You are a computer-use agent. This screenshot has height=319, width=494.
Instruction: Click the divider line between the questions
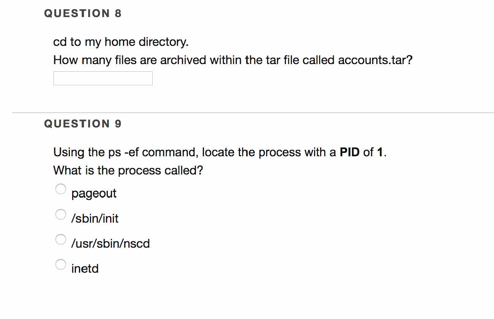pos(253,113)
